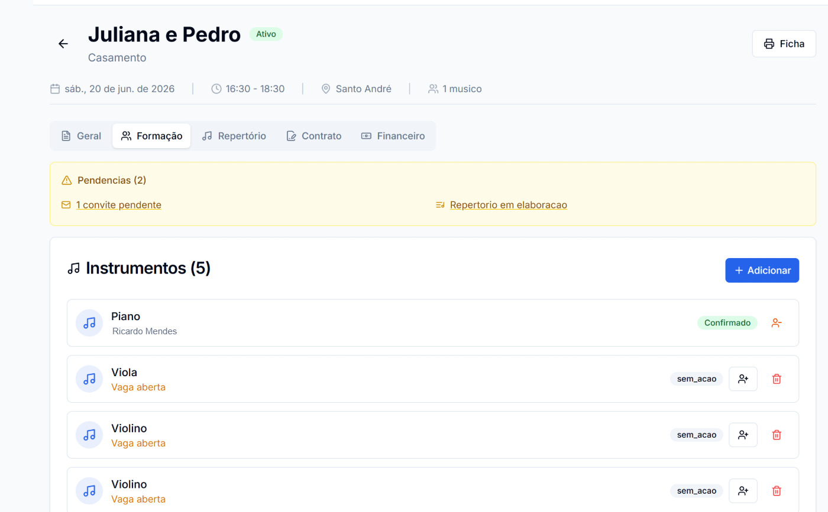Open the Ficha print button
This screenshot has width=828, height=512.
click(x=784, y=44)
